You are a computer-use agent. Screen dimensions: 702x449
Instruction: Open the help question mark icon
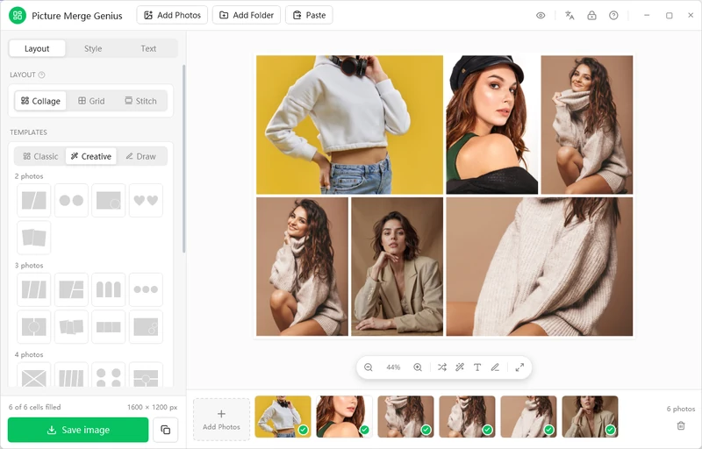(613, 16)
